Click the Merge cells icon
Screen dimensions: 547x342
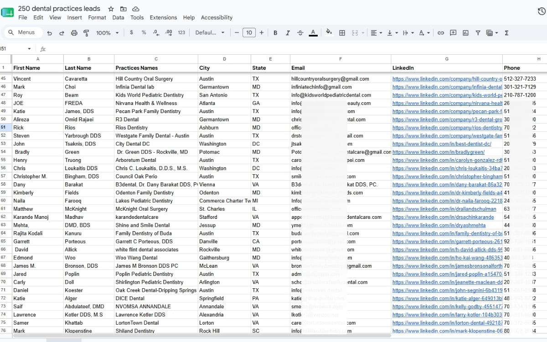355,33
